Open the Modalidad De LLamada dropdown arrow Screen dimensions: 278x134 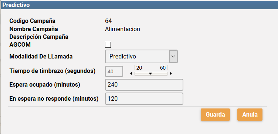coord(173,56)
